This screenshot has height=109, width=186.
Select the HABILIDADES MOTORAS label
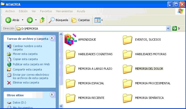[x=151, y=54]
